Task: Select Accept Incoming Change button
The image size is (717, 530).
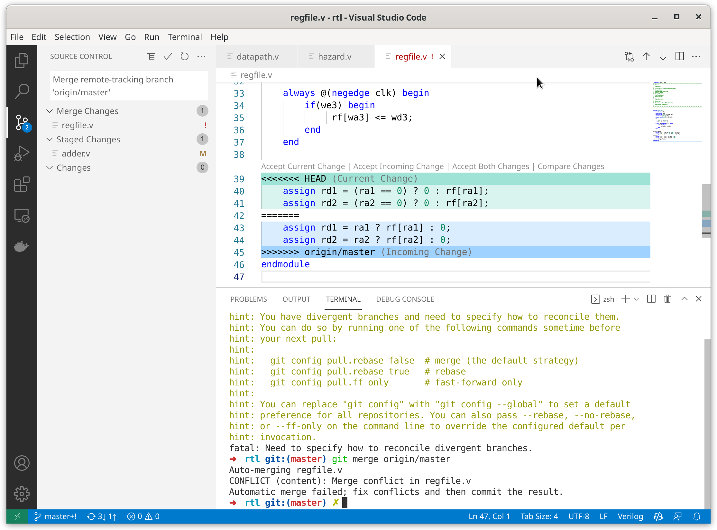Action: (399, 166)
